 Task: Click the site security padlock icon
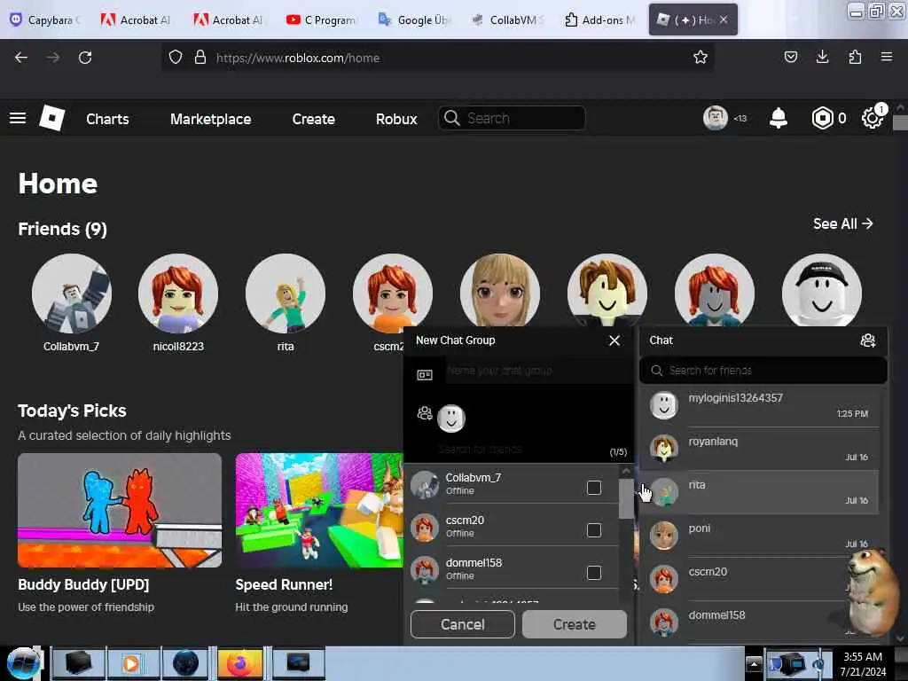pyautogui.click(x=200, y=58)
